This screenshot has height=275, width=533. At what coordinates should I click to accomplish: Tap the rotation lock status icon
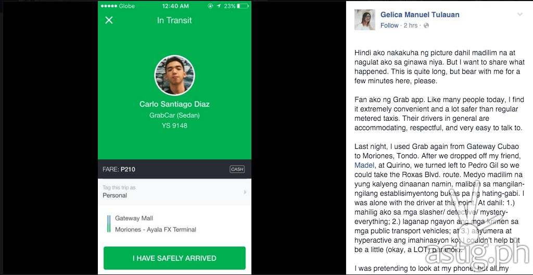pyautogui.click(x=211, y=6)
